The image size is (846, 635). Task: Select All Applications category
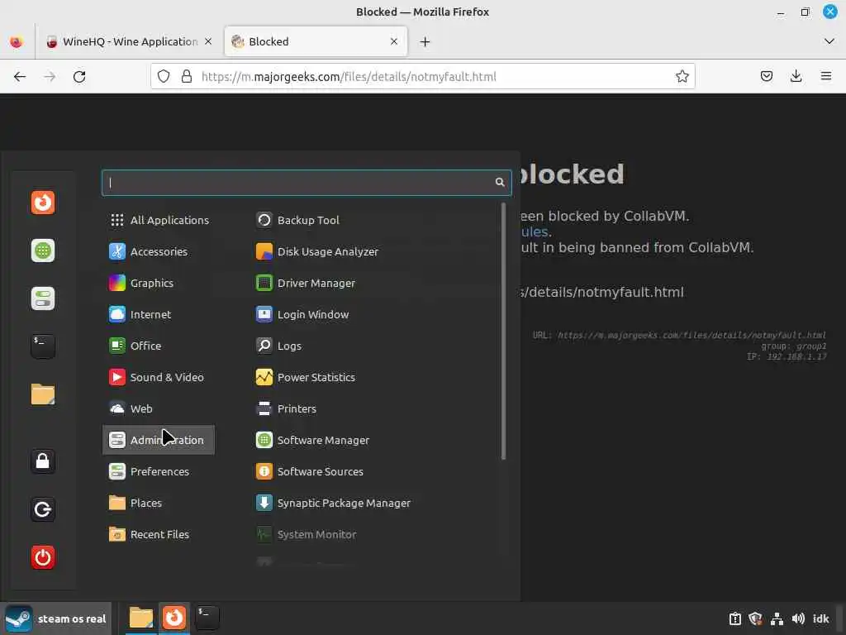(159, 220)
